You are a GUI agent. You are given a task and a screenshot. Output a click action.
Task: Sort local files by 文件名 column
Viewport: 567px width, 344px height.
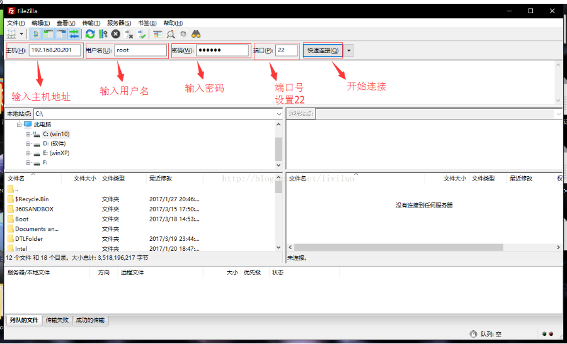[x=33, y=179]
